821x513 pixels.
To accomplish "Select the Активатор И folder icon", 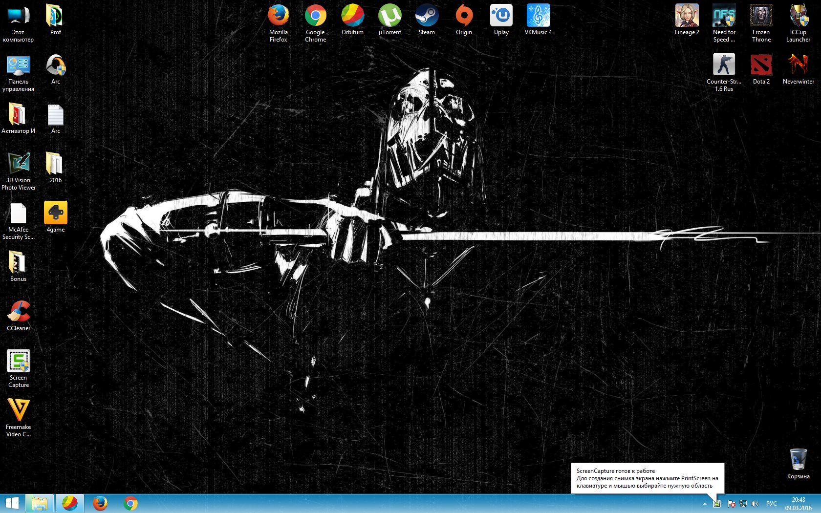I will 19,118.
